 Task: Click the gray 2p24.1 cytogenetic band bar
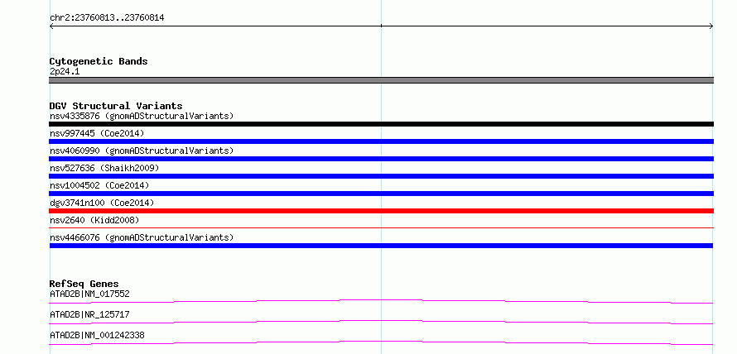point(381,80)
